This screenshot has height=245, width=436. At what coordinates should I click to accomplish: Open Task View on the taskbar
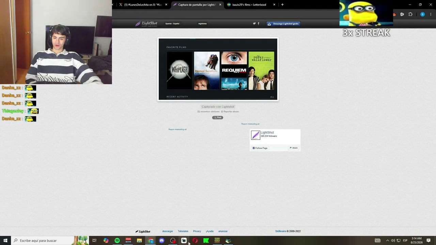pos(94,241)
